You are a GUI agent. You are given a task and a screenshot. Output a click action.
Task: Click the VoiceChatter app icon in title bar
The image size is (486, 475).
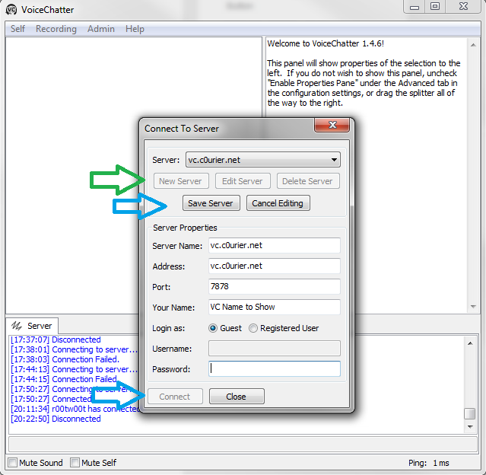[11, 10]
